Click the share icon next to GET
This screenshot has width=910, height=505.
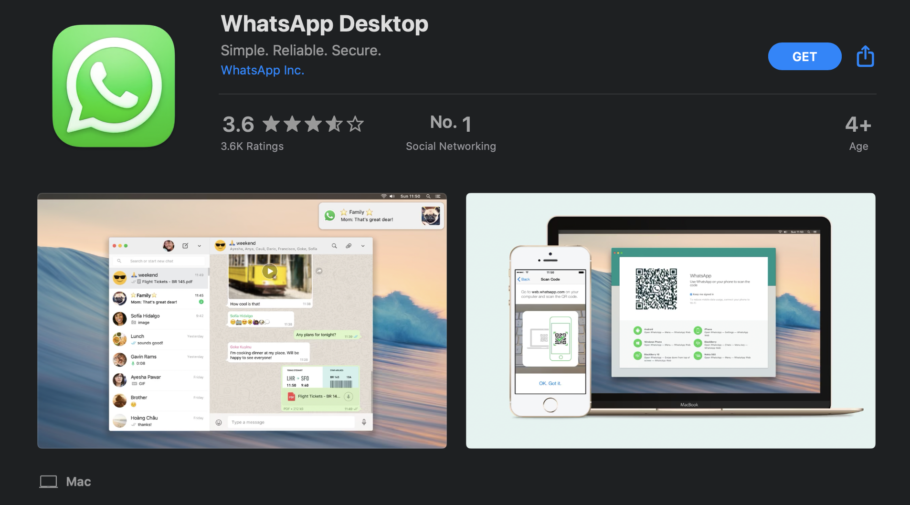pyautogui.click(x=865, y=56)
